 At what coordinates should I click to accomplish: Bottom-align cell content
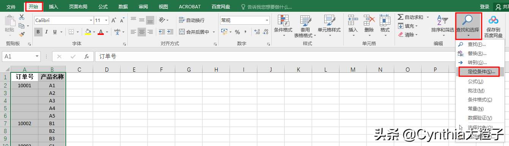click(x=150, y=20)
